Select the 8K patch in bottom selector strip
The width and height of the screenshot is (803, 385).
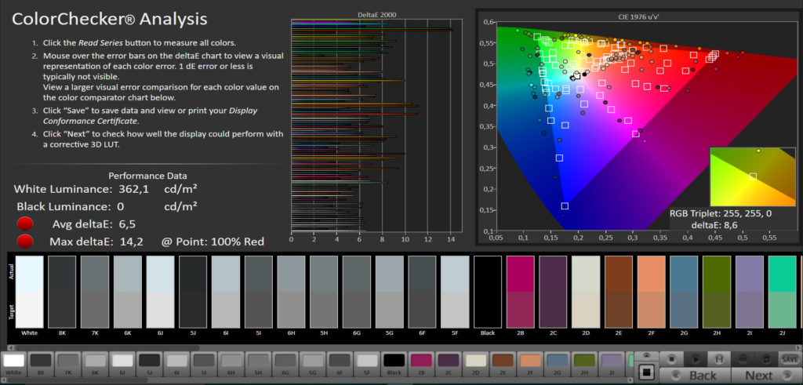tap(41, 363)
